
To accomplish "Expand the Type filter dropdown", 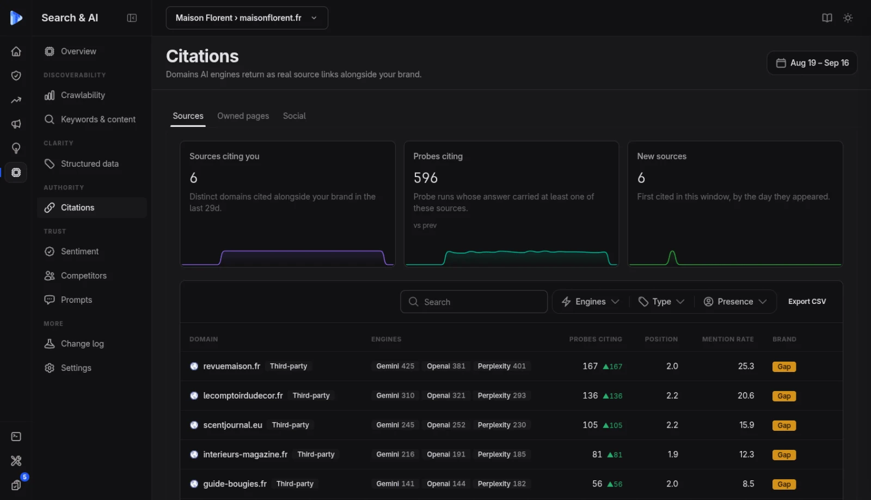I will 661,302.
